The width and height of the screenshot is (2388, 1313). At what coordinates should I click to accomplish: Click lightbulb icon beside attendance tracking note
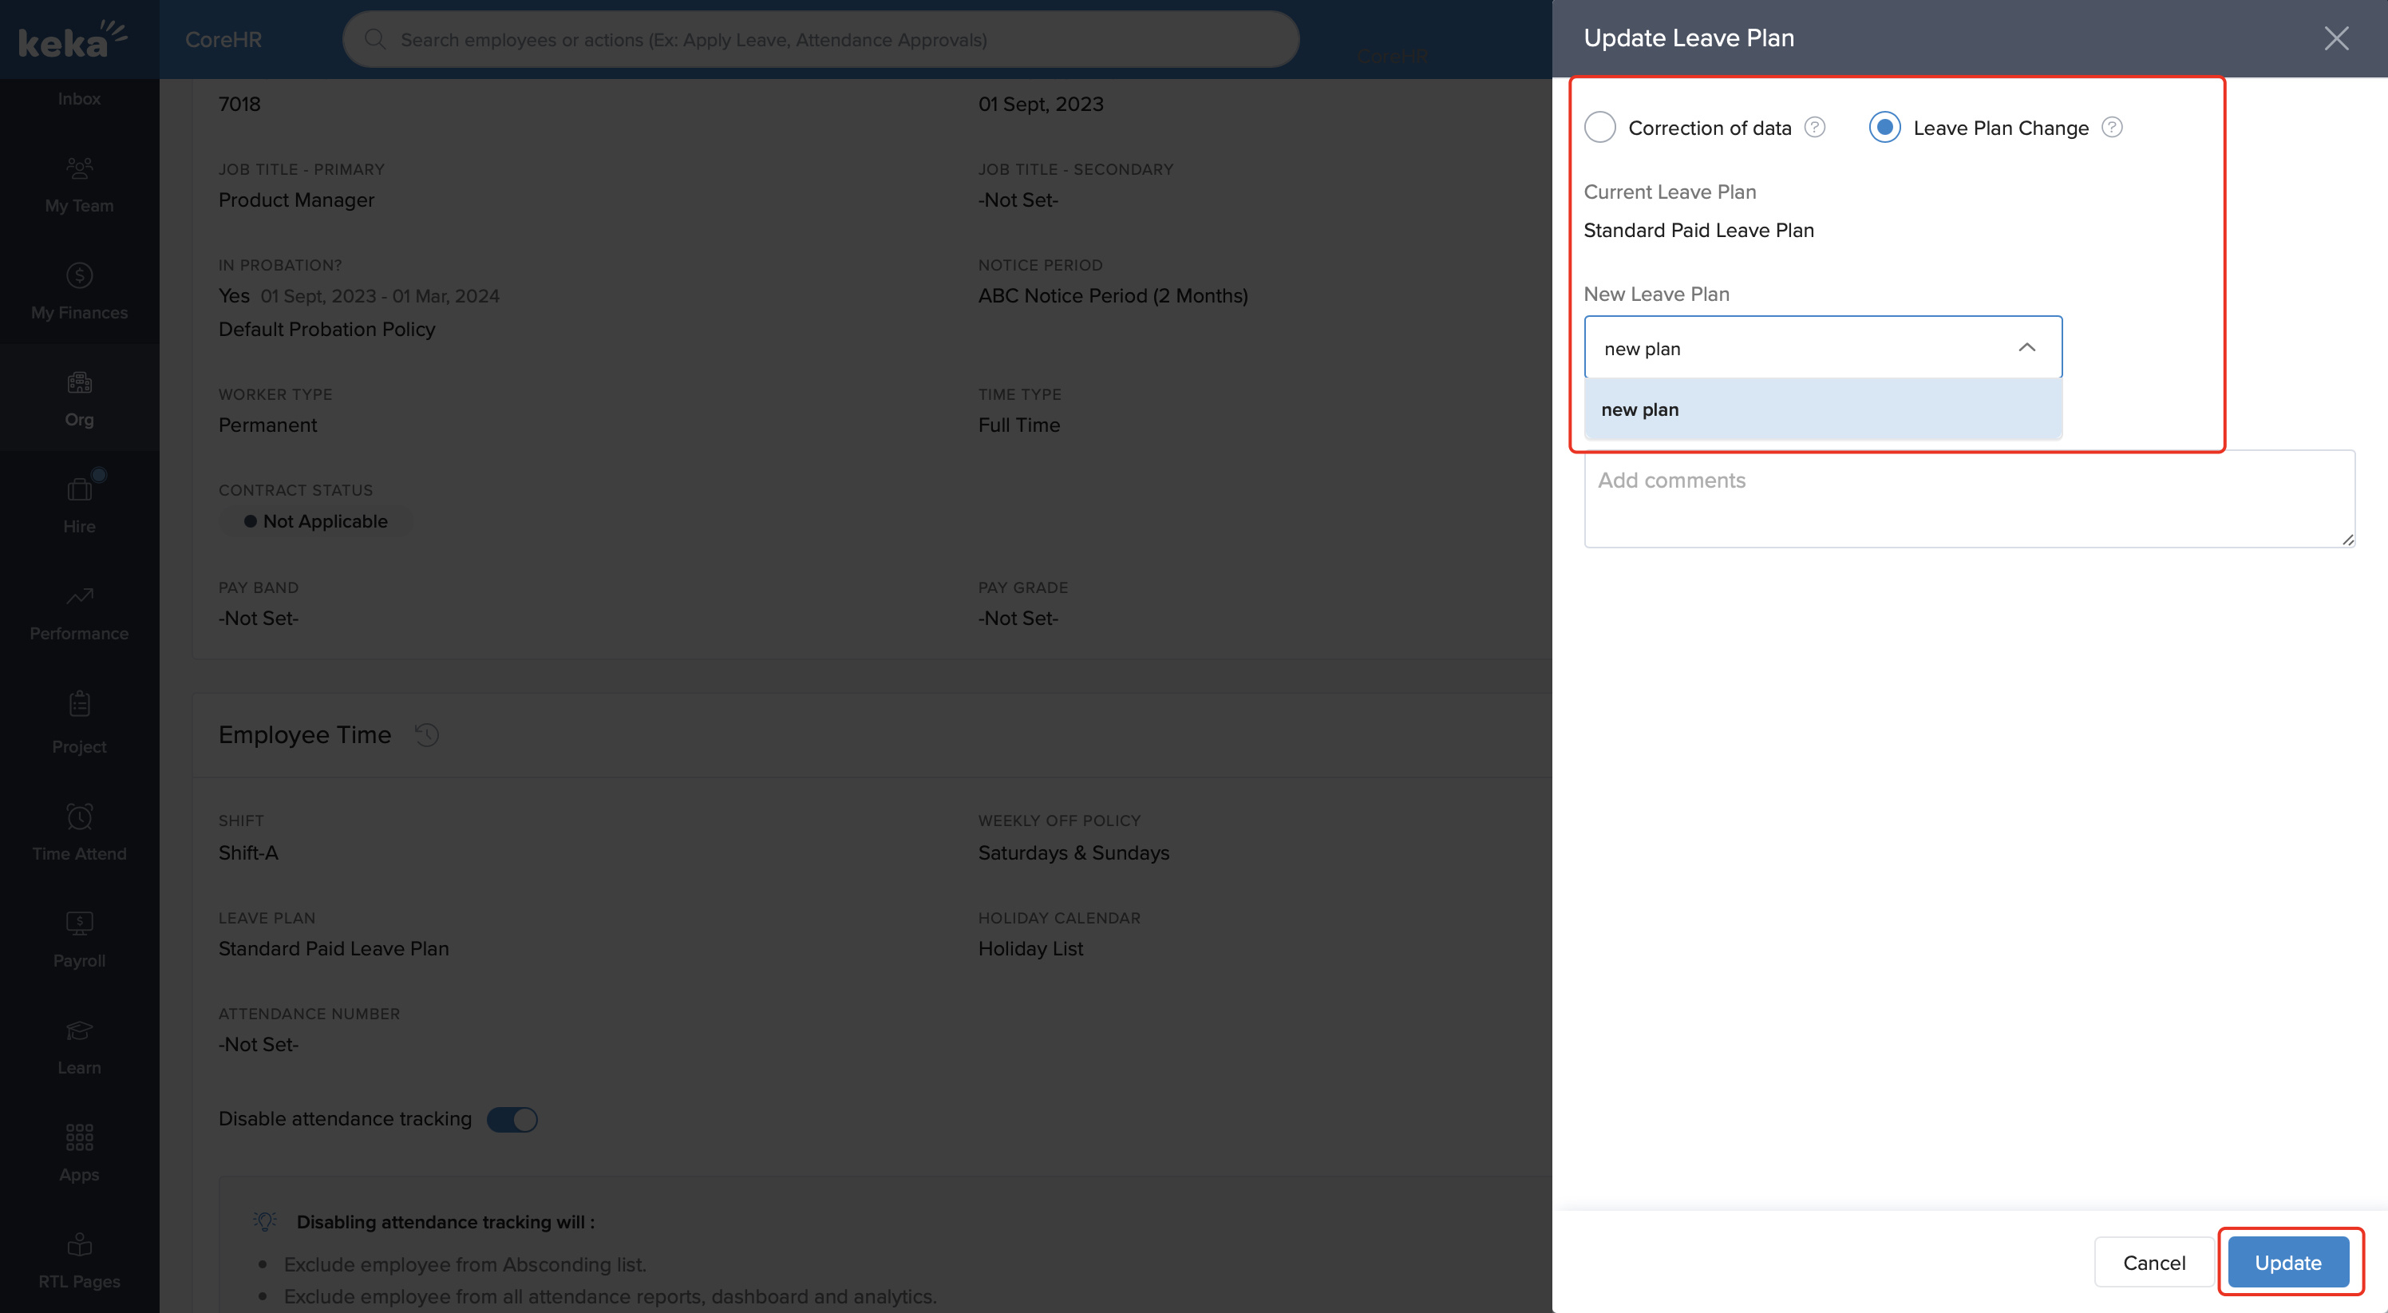click(265, 1221)
